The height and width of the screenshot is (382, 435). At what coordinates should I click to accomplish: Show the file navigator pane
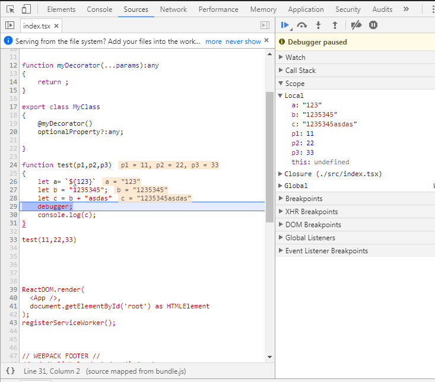(9, 26)
